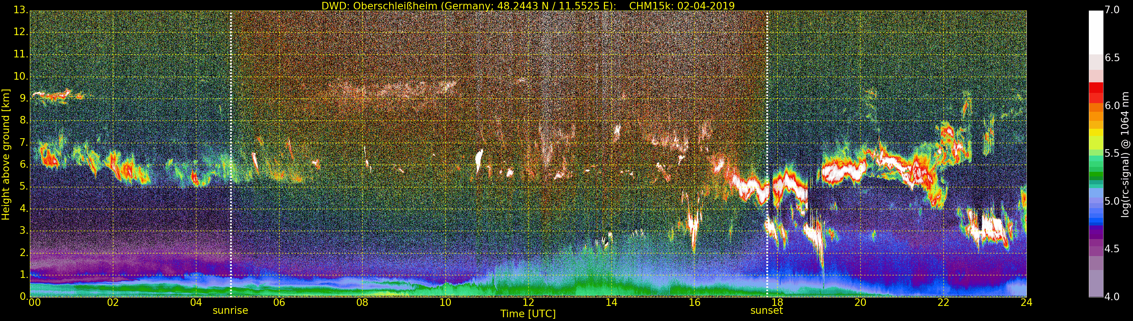
Task: Click the x-axis tick label '12'
Action: coord(528,302)
